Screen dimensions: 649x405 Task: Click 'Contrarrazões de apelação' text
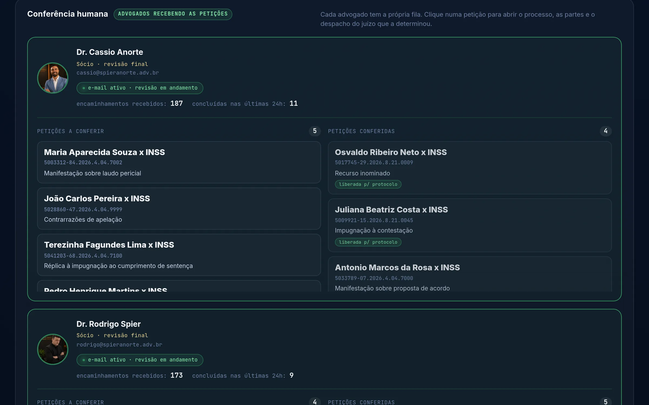tap(83, 220)
